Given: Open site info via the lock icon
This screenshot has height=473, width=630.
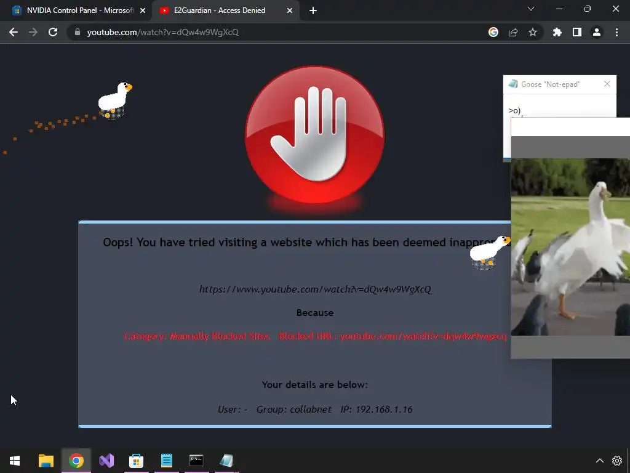Looking at the screenshot, I should tap(78, 32).
